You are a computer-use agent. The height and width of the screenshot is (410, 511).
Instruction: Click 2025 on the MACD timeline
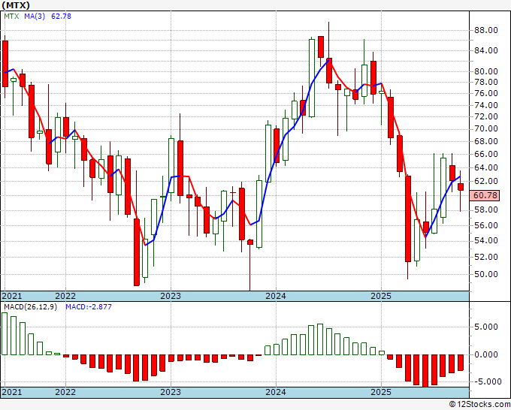point(381,392)
